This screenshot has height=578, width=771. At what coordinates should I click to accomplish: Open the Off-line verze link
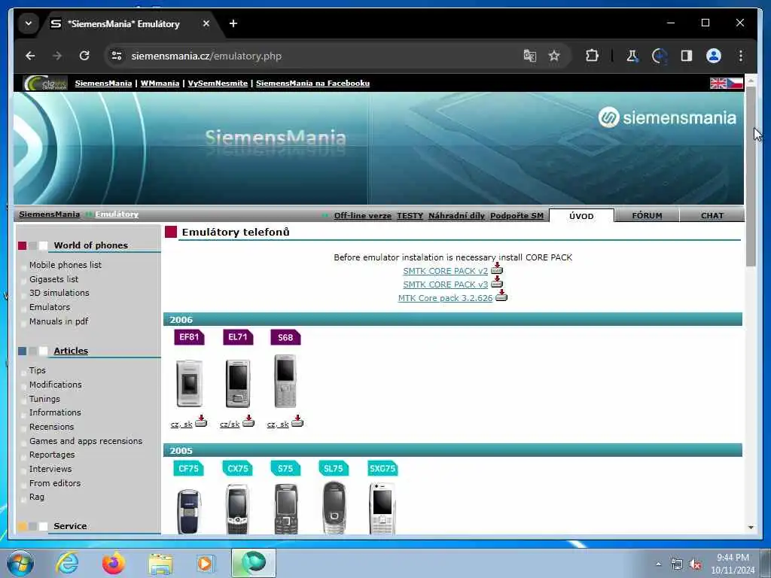point(363,216)
